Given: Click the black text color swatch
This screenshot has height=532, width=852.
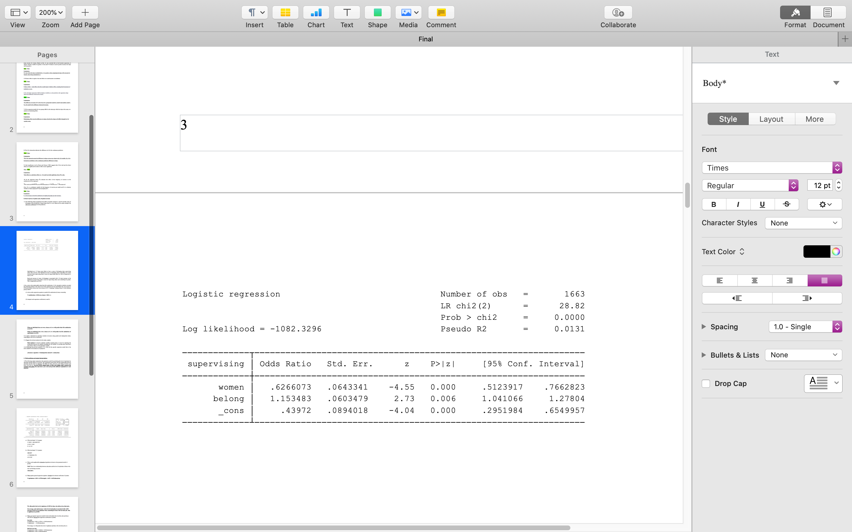Looking at the screenshot, I should [x=816, y=252].
